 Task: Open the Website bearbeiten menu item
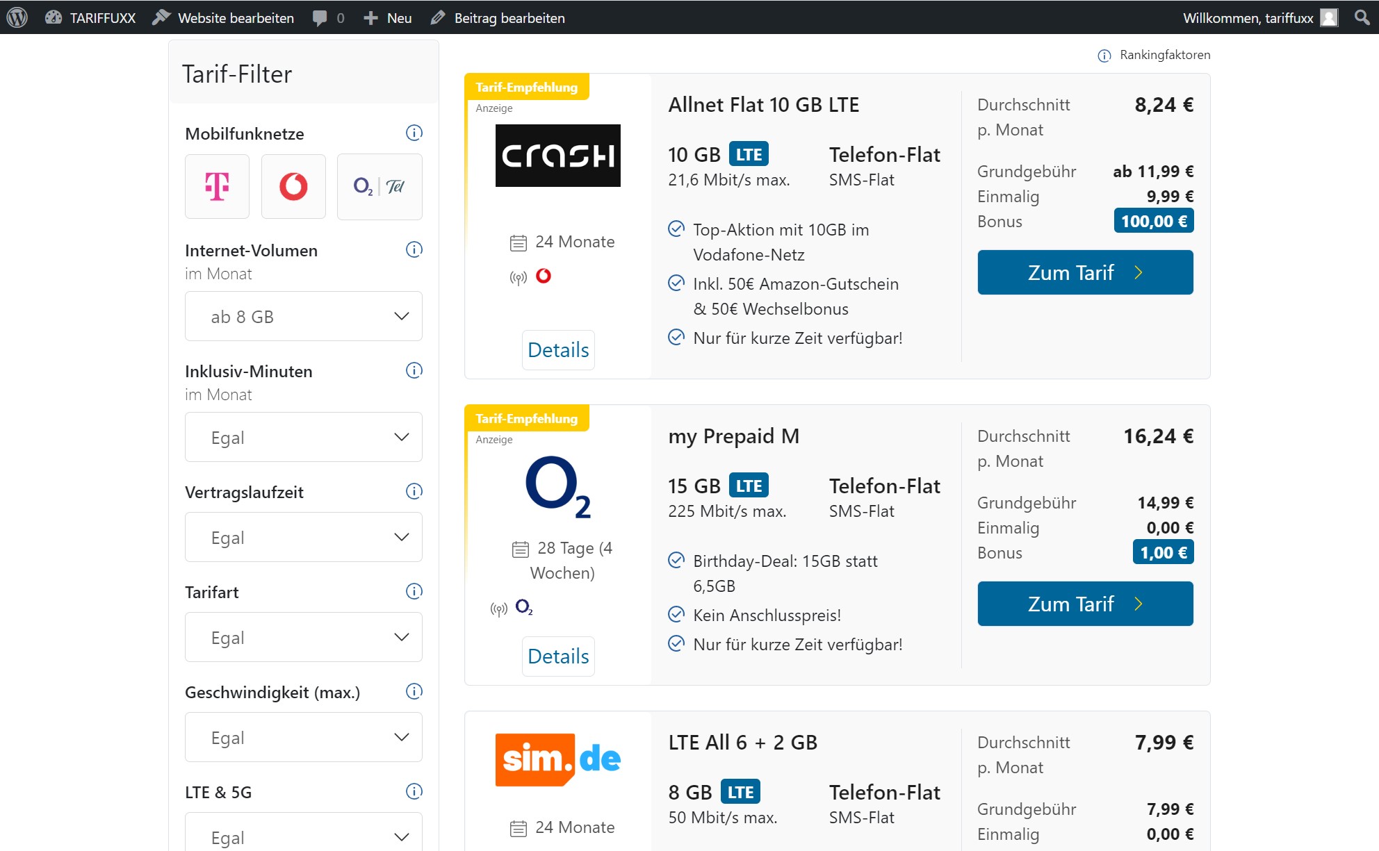point(222,18)
